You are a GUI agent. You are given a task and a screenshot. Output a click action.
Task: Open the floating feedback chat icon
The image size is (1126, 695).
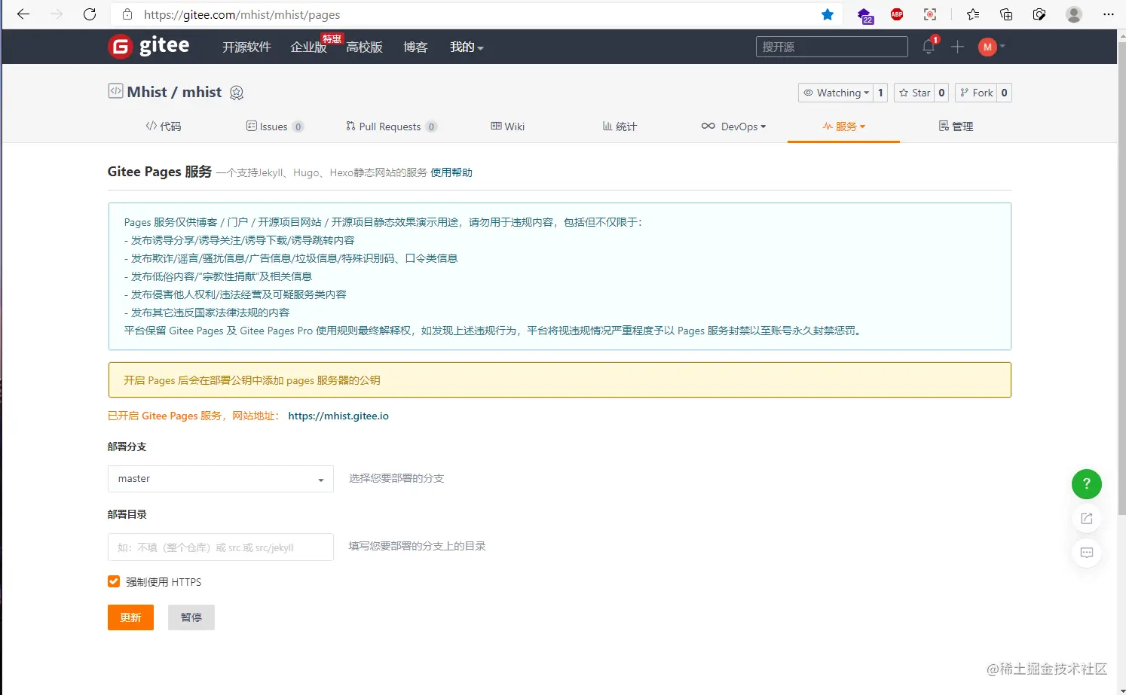pos(1086,553)
